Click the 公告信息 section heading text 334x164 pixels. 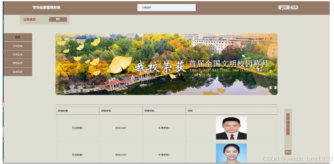[x=30, y=20]
